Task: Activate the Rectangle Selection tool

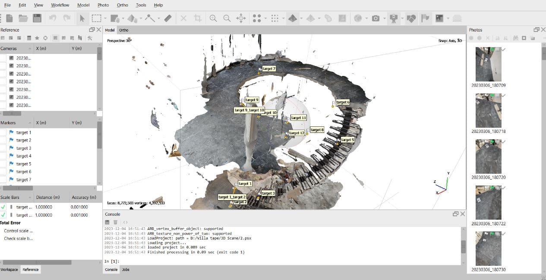Action: coord(96,18)
